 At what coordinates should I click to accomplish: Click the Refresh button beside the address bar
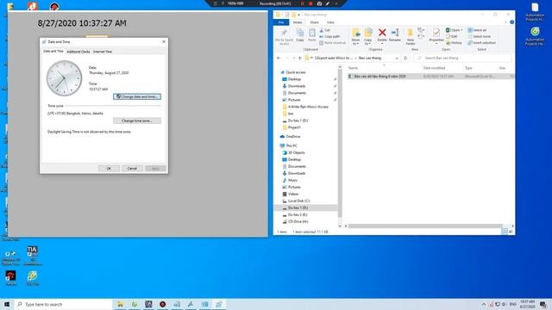click(405, 58)
